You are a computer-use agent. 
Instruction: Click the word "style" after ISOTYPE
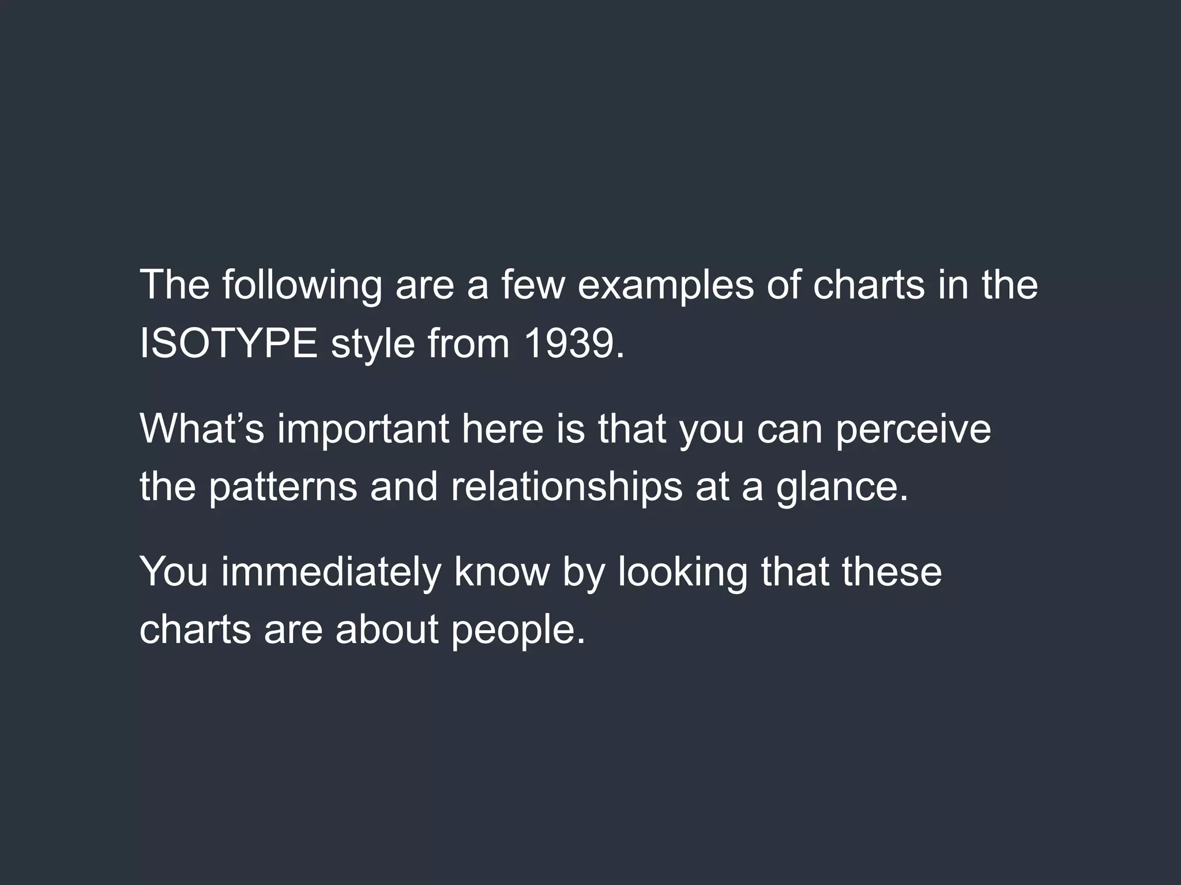pos(373,343)
